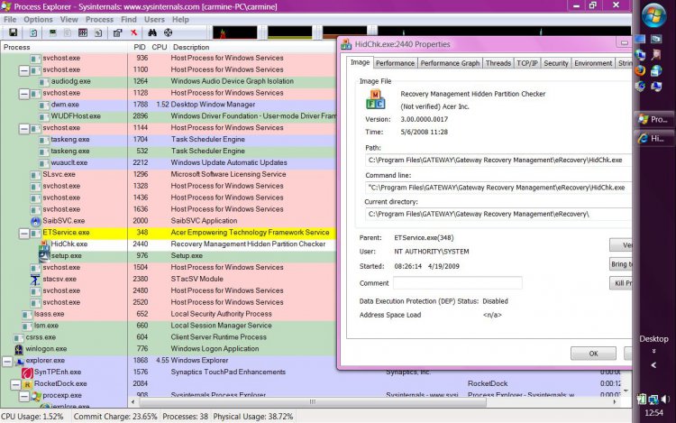Click the Show Desktop quick launch icon
Screen dimensions: 676x423
[x=640, y=40]
